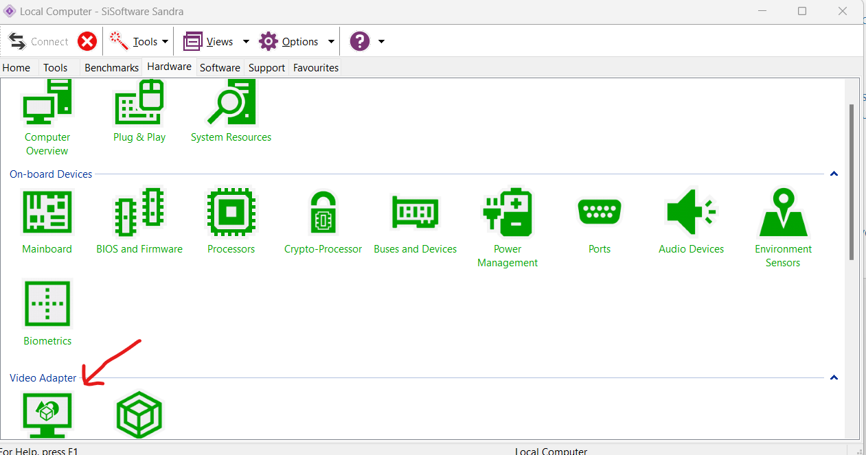Switch to the Favourites tab

[316, 67]
